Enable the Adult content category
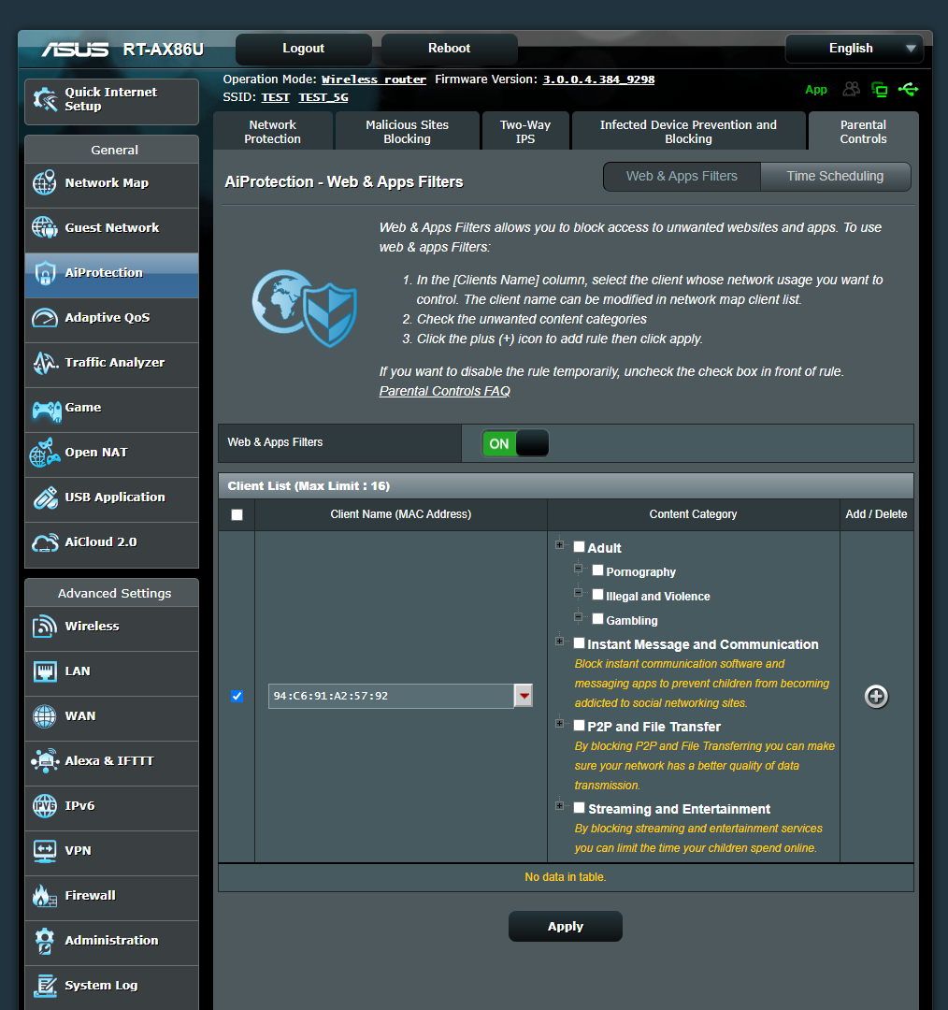This screenshot has width=948, height=1010. [x=579, y=547]
